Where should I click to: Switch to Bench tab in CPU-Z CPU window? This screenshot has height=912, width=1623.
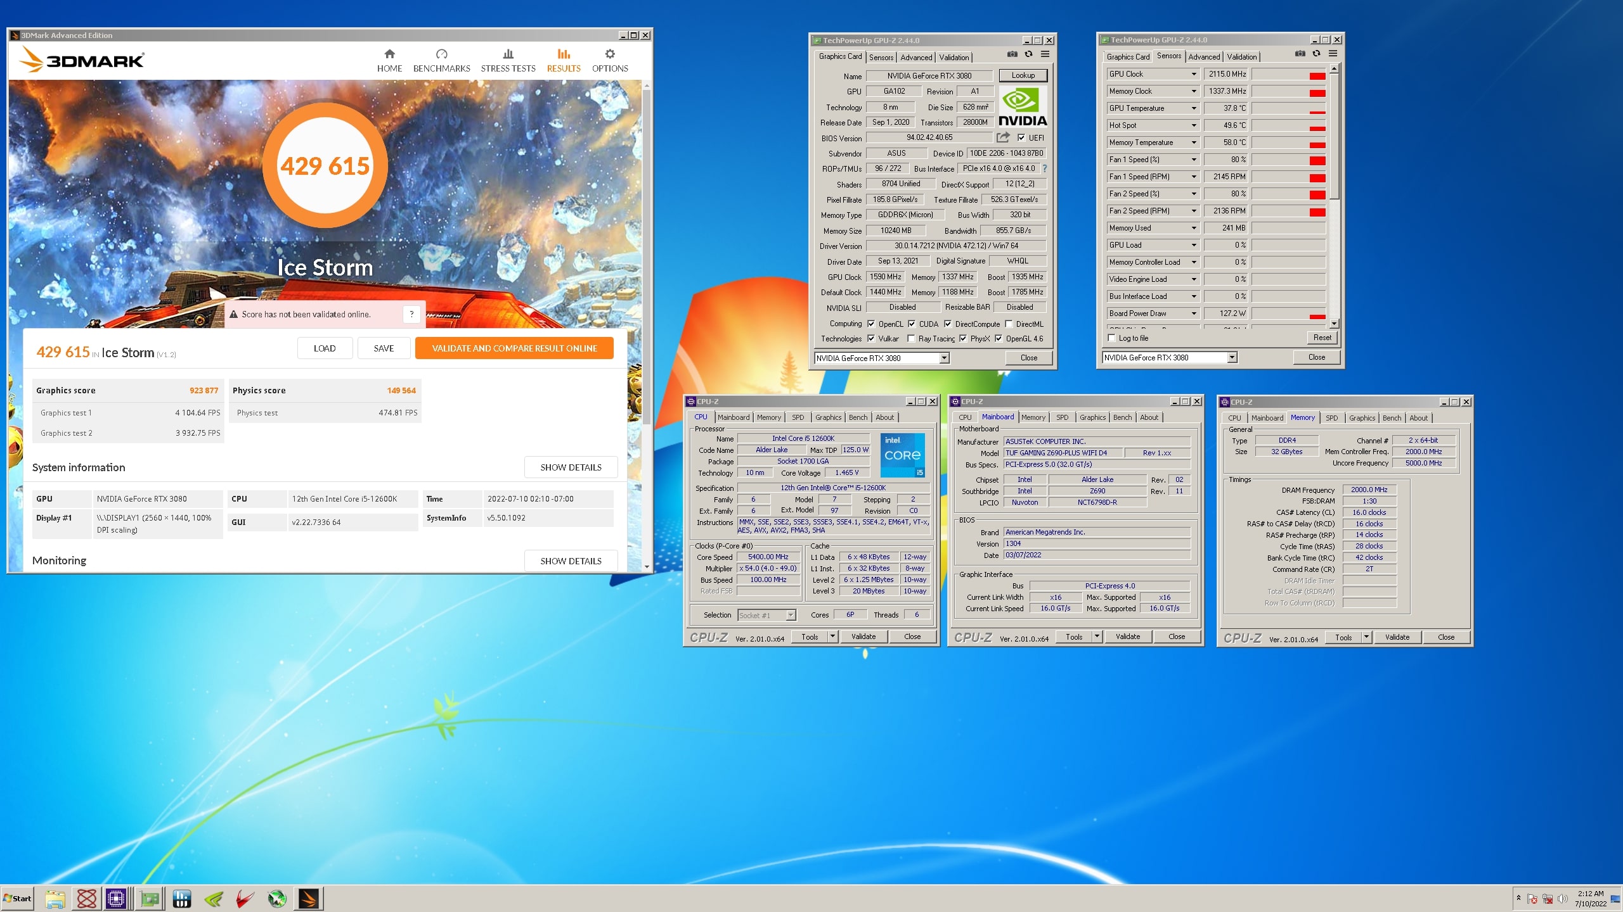tap(858, 417)
